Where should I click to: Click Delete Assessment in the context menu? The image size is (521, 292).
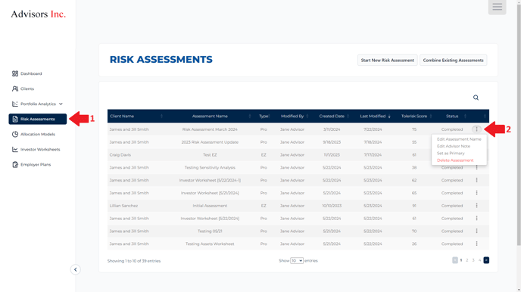pyautogui.click(x=455, y=160)
